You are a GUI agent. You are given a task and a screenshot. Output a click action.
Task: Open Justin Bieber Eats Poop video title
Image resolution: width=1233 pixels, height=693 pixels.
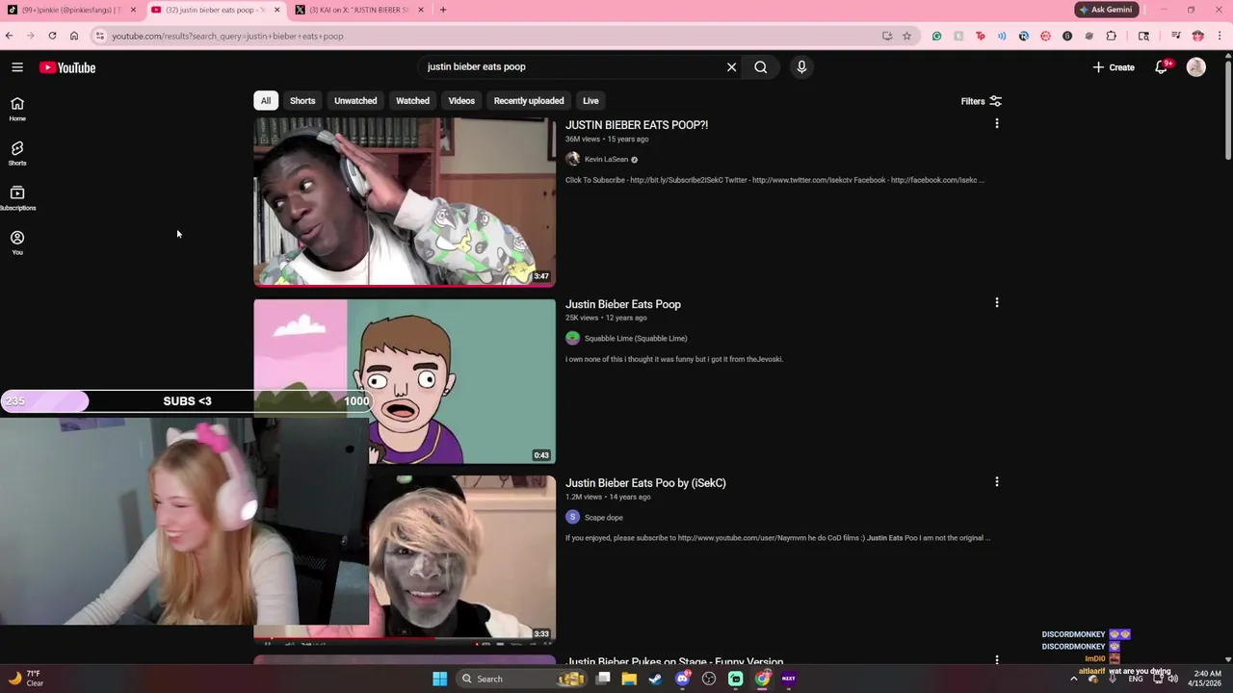[623, 304]
